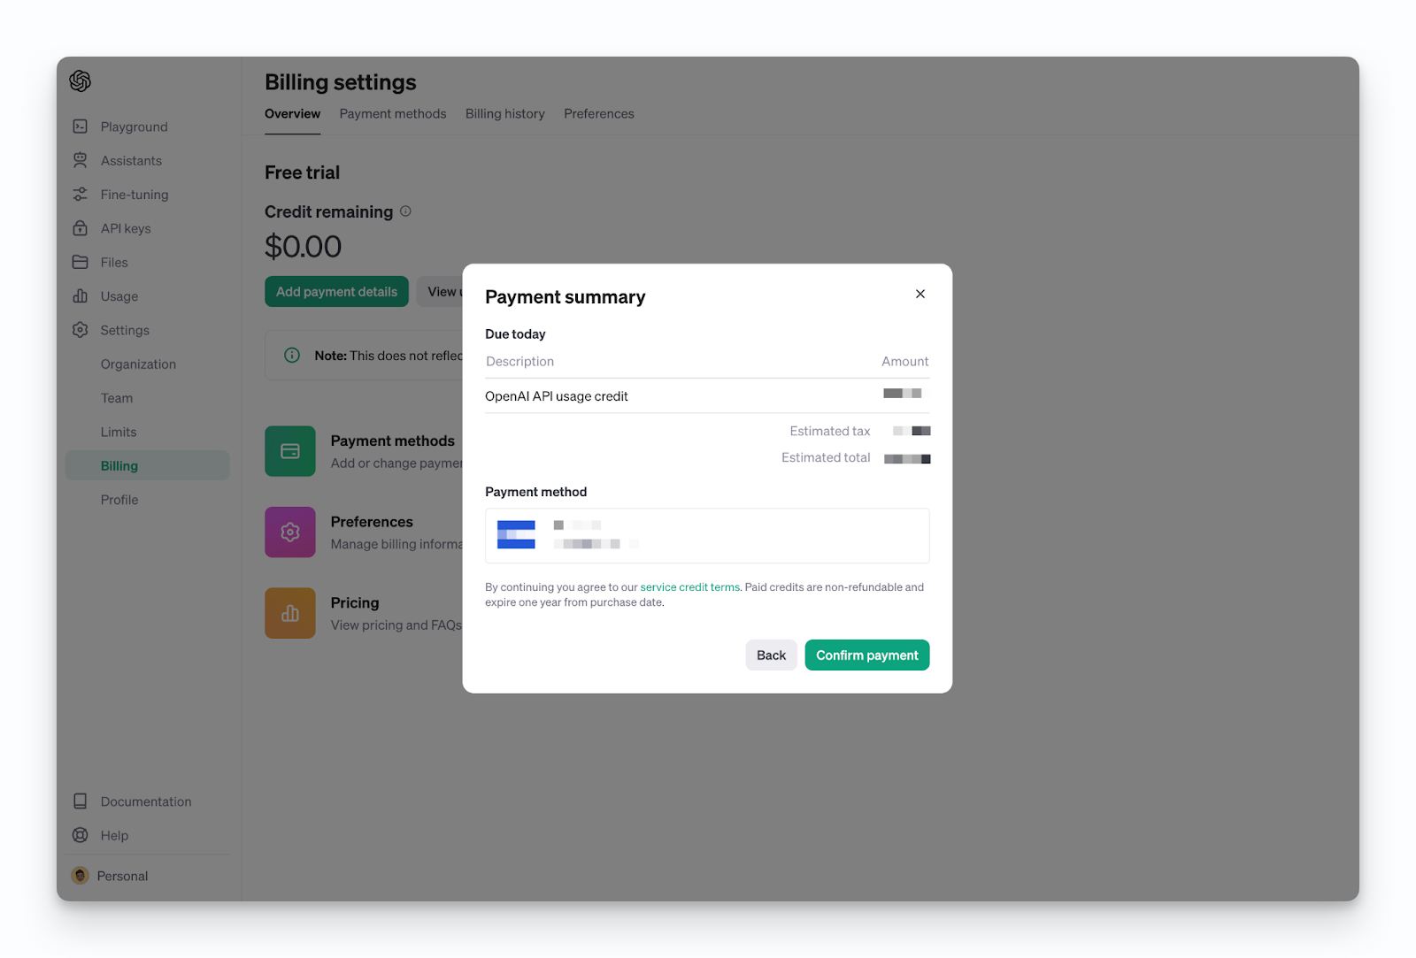
Task: Open the API keys lock icon
Action: coord(81,228)
